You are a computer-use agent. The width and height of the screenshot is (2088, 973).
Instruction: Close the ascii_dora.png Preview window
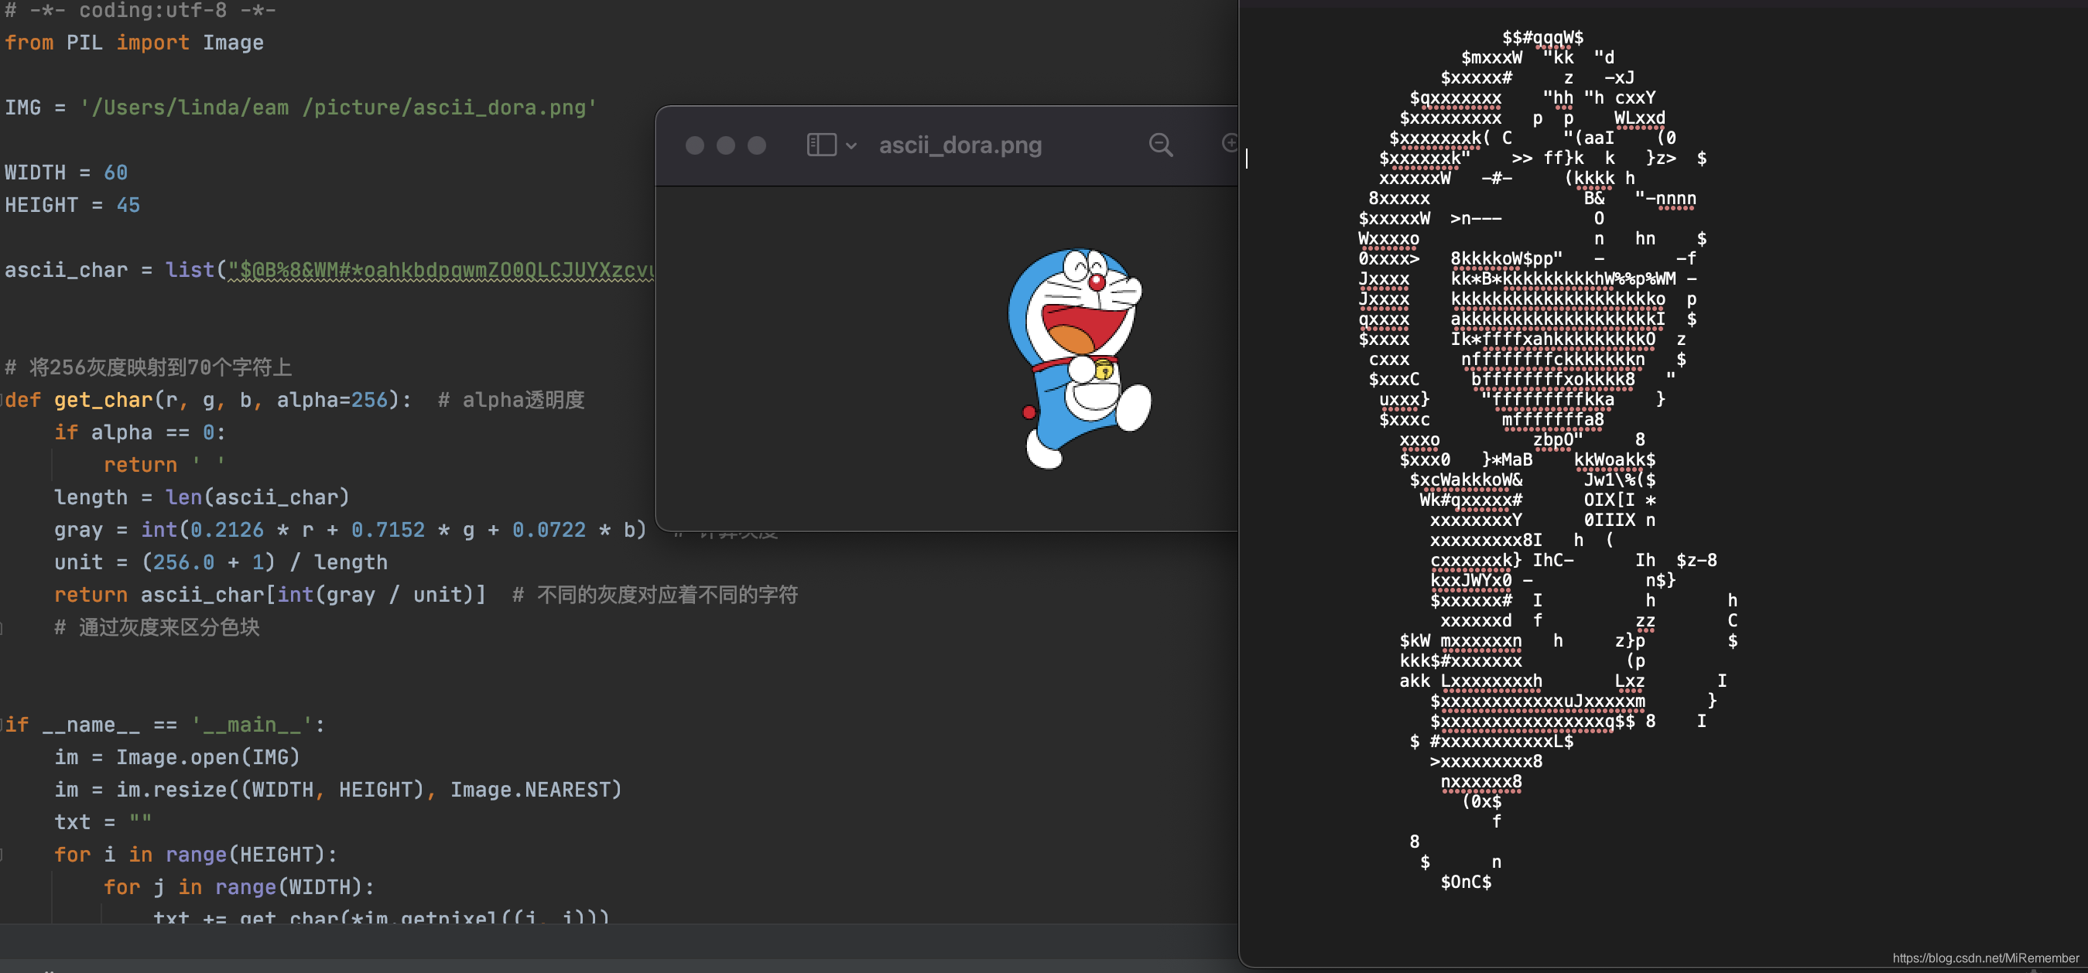pyautogui.click(x=695, y=145)
